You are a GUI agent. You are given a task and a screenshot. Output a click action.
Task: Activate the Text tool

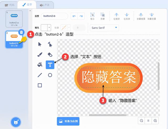coord(50,65)
